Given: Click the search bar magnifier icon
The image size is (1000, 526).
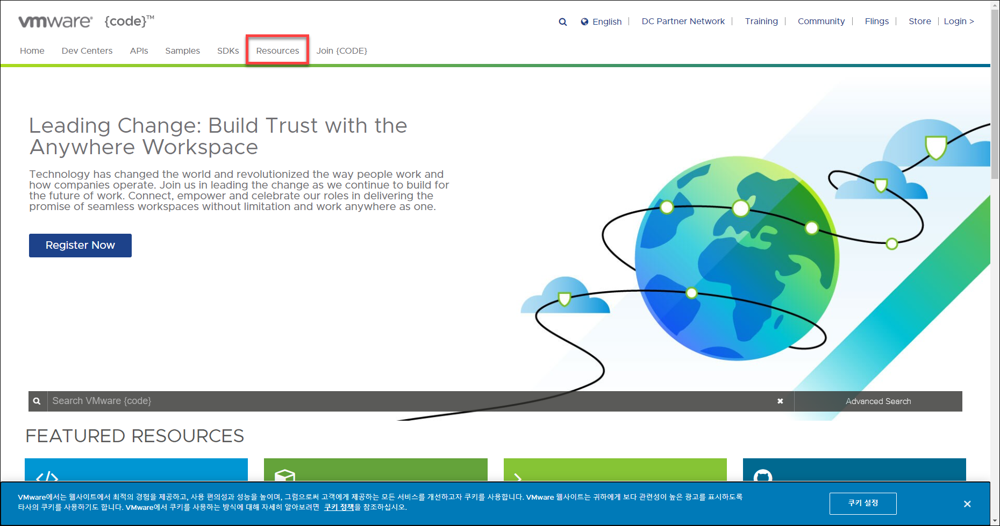Looking at the screenshot, I should coord(37,401).
